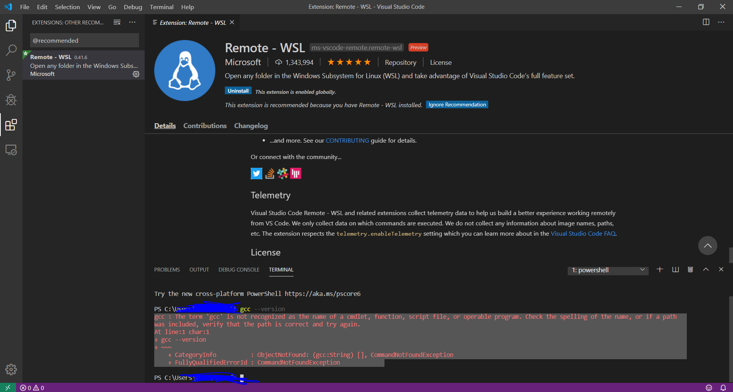Open the Slack community icon
This screenshot has width=733, height=392.
tap(283, 174)
